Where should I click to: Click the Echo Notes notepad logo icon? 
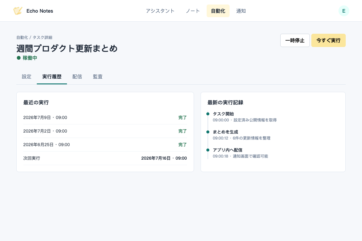[18, 11]
